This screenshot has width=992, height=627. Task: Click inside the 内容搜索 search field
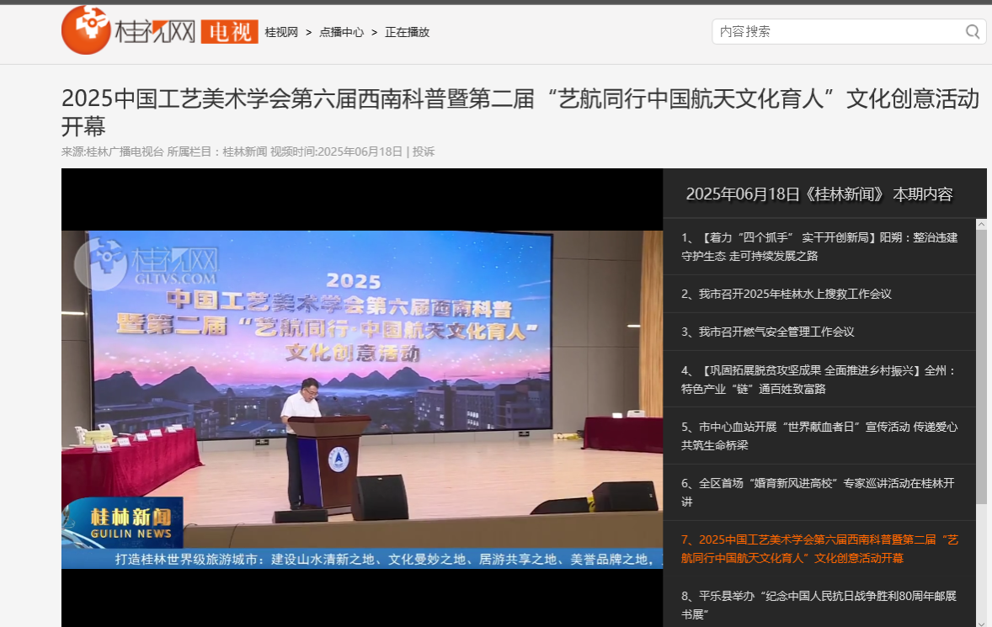[834, 32]
